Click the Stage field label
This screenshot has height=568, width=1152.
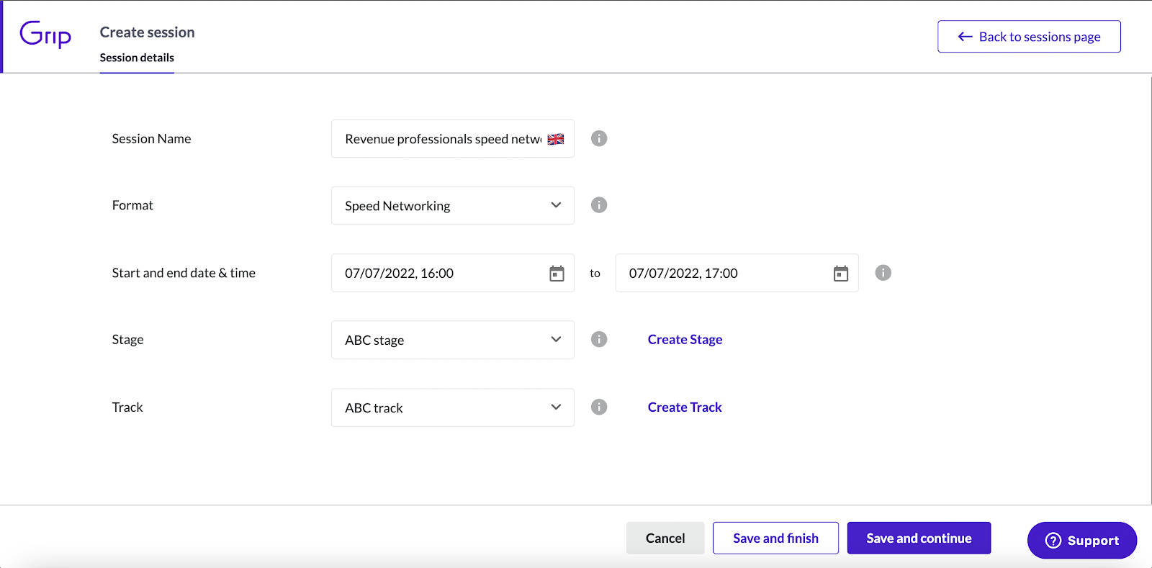[x=127, y=339]
